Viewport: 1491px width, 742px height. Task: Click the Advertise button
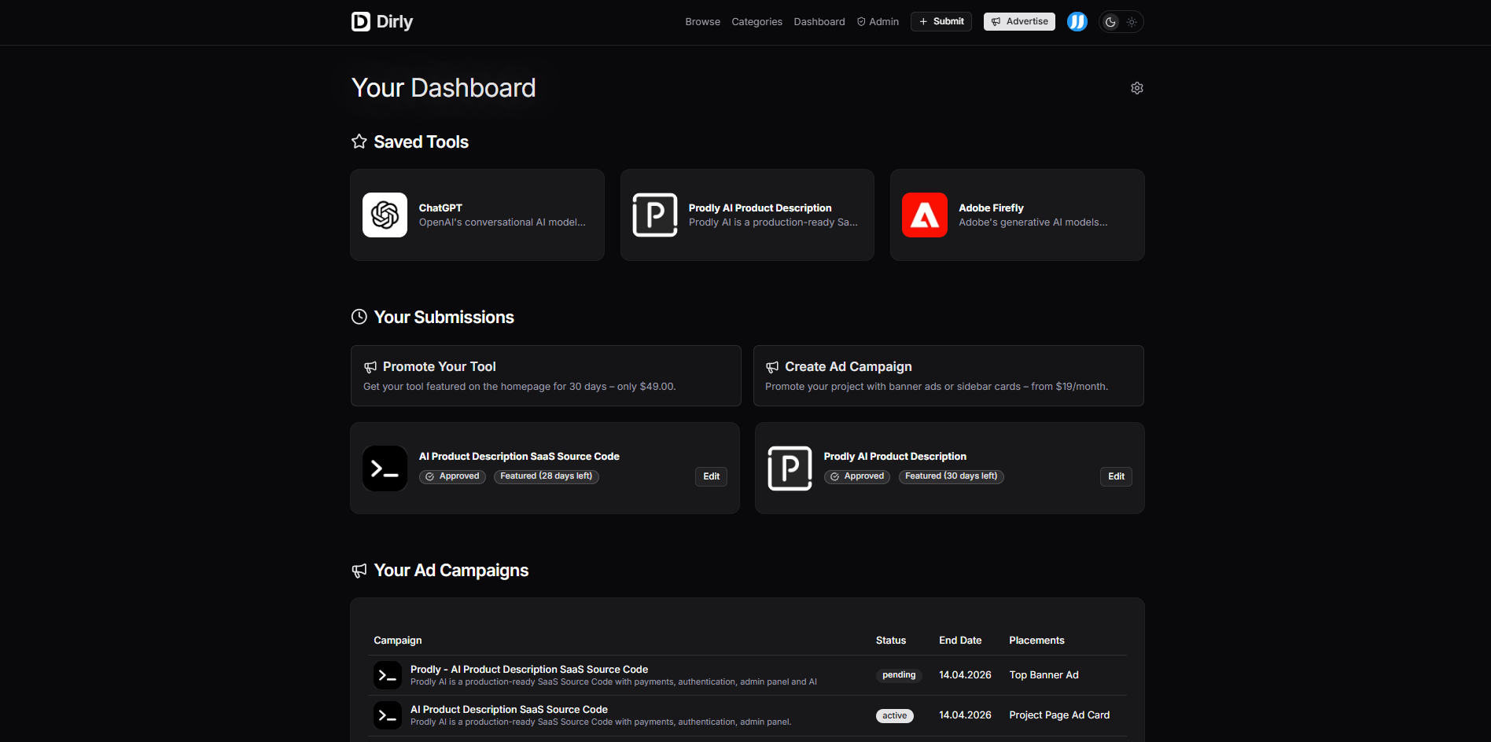point(1018,21)
